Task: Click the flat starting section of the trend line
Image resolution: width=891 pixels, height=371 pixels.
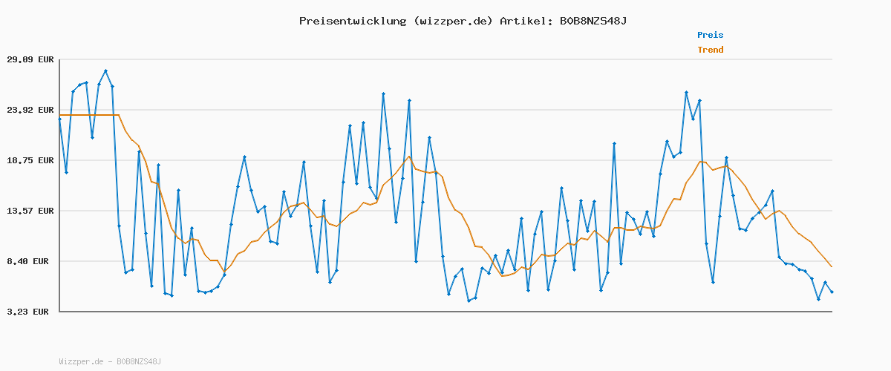Action: pyautogui.click(x=89, y=115)
